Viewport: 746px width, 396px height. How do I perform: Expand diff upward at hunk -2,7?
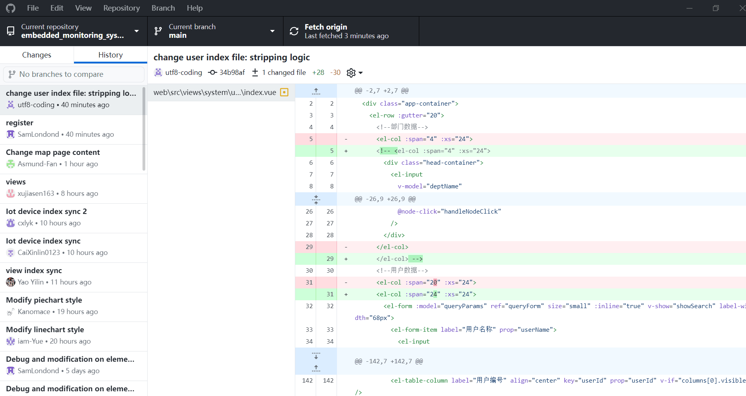316,91
